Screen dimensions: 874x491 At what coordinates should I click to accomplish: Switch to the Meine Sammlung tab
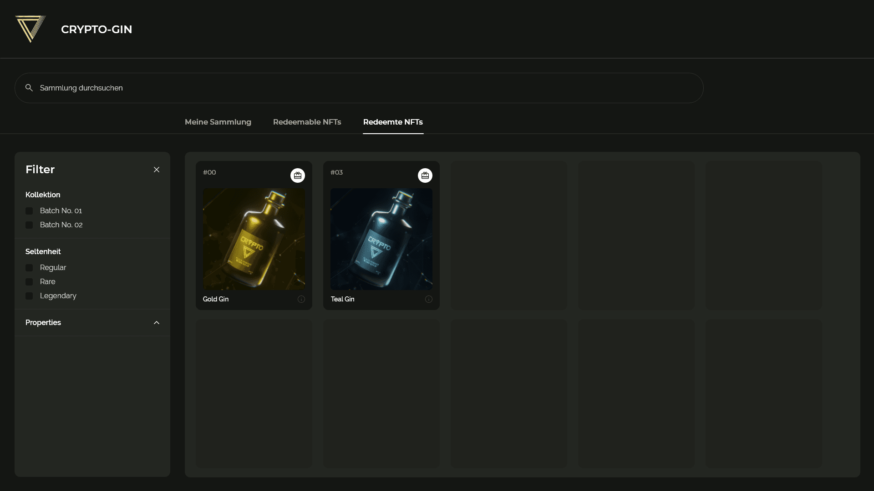218,122
